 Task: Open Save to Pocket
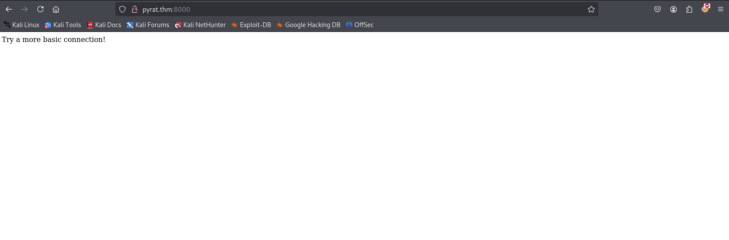658,9
